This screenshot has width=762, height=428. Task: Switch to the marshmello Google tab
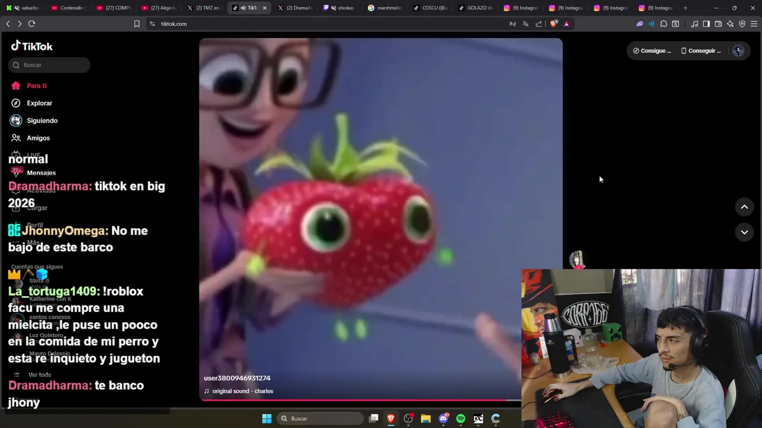coord(385,8)
